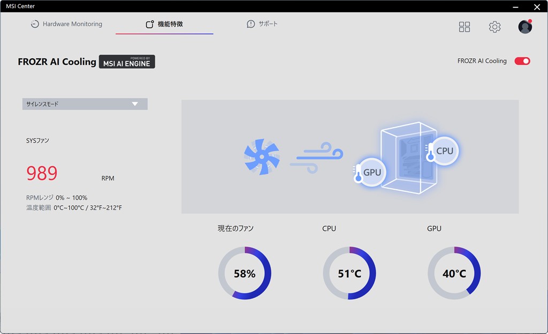Screen dimensions: 548x334
Task: Click the GPU label above the gauge
Action: coord(434,229)
